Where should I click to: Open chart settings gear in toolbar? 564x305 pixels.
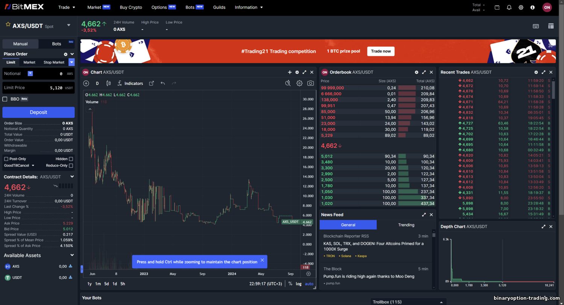(299, 83)
